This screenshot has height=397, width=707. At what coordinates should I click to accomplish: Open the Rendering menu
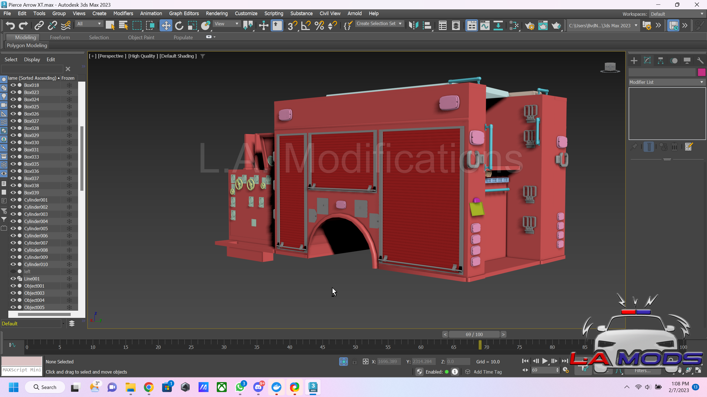point(217,14)
